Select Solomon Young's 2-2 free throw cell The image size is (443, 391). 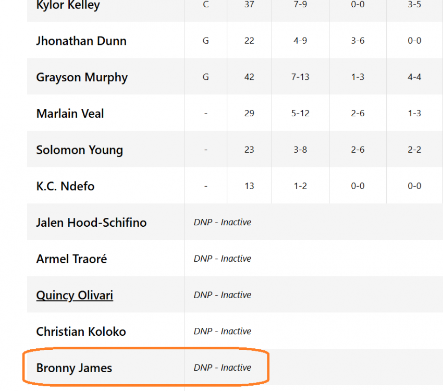[414, 150]
